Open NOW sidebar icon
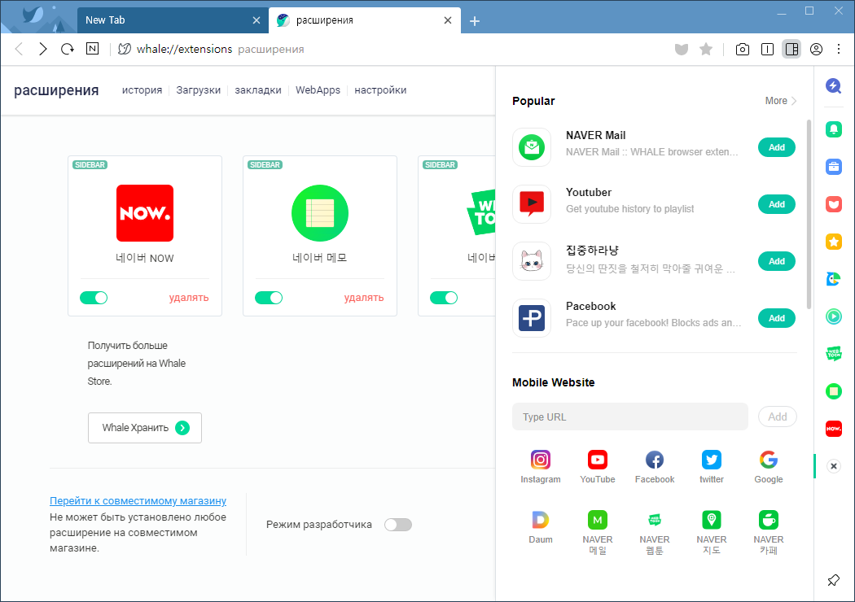 pyautogui.click(x=834, y=429)
